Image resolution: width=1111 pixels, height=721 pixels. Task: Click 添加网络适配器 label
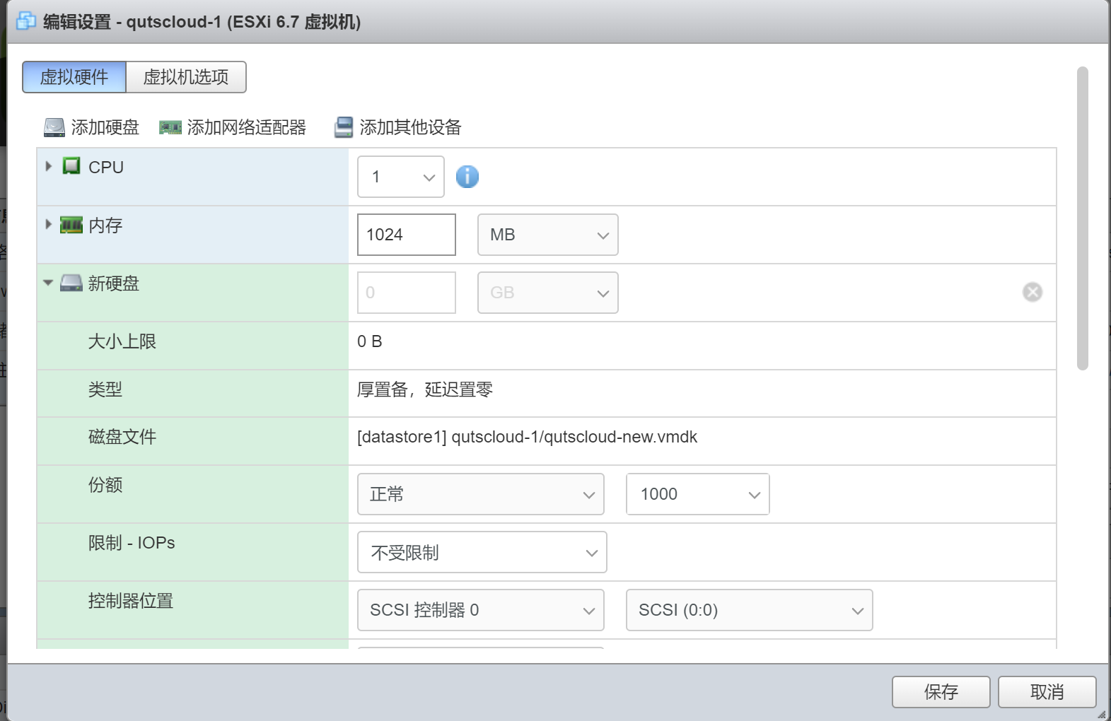tap(247, 127)
